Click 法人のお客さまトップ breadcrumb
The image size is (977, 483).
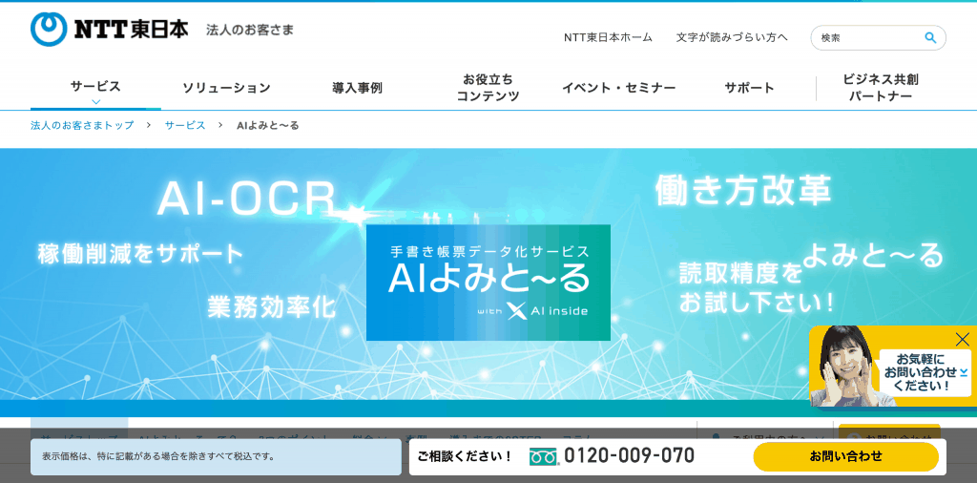(x=82, y=125)
